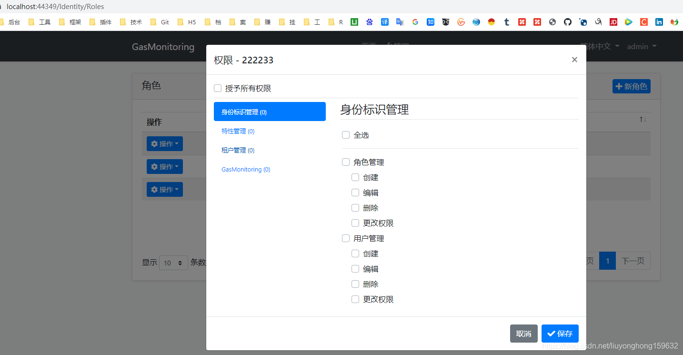The width and height of the screenshot is (683, 355).
Task: Click page 1 in the pagination
Action: pyautogui.click(x=607, y=261)
